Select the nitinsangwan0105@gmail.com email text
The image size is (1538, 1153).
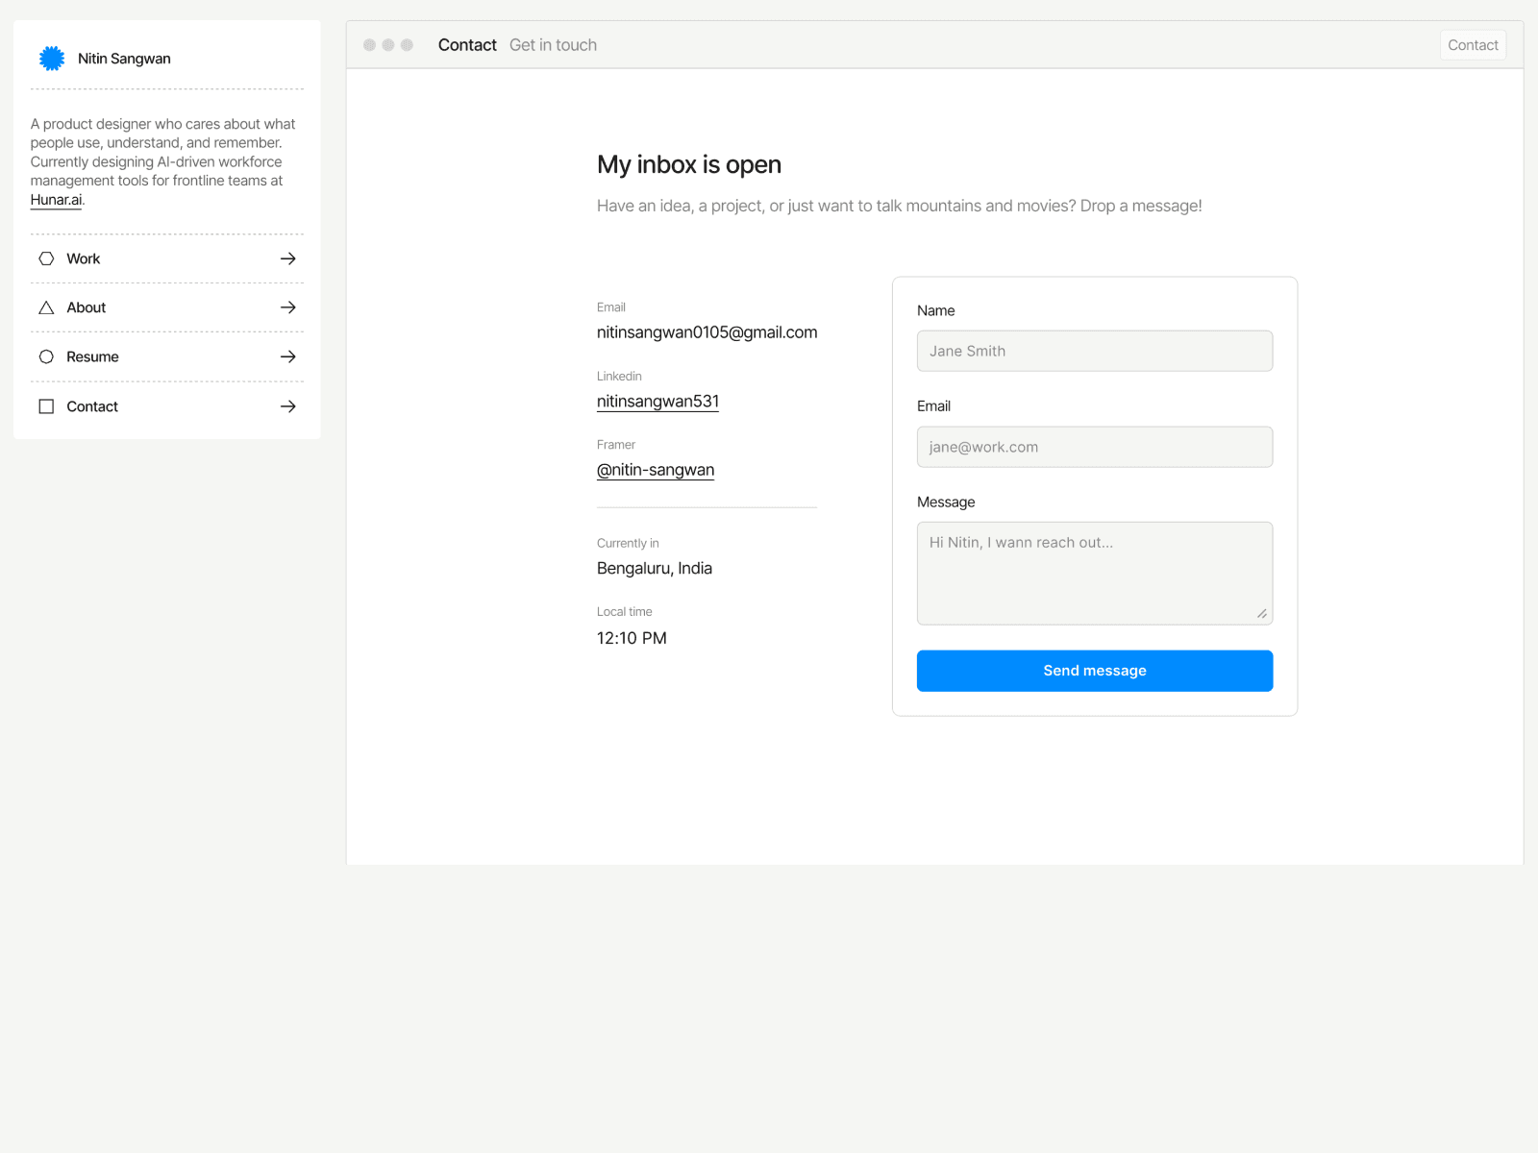point(707,332)
